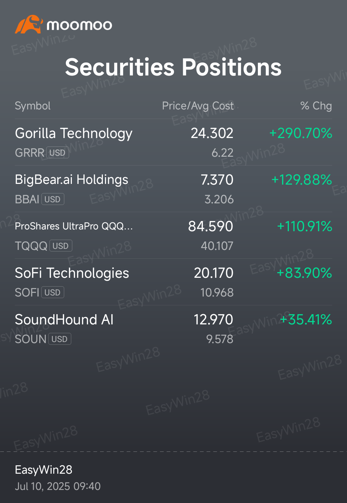Sort by the Symbol column header

[33, 106]
